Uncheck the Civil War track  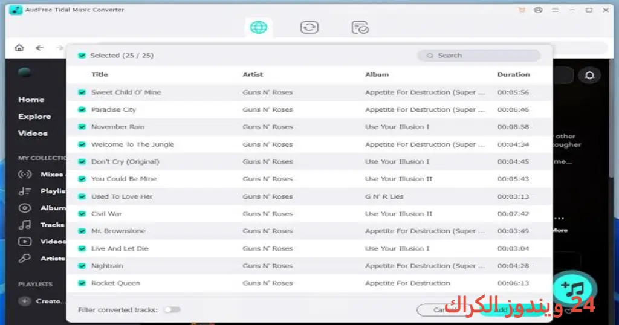[82, 214]
